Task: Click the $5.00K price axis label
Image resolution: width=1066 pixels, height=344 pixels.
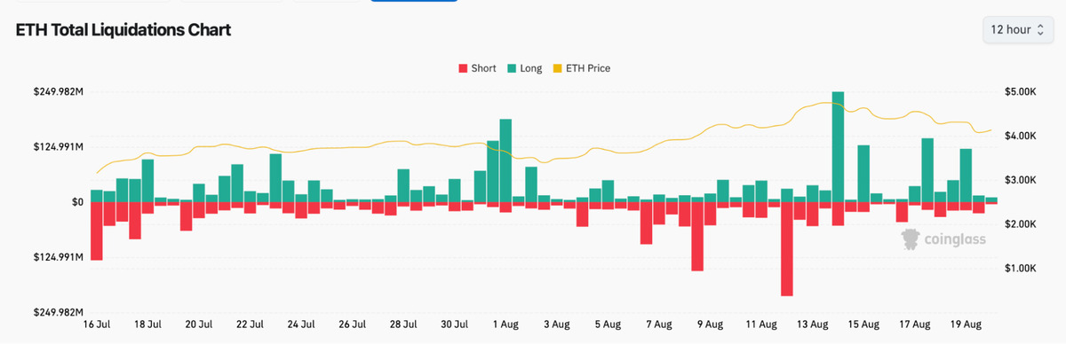Action: point(1013,92)
